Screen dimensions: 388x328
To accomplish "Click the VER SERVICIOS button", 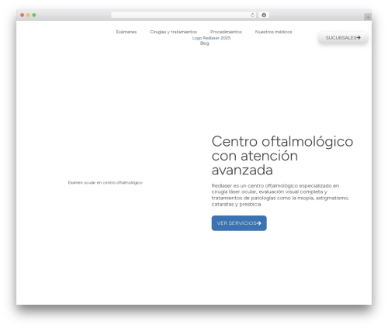I will click(239, 223).
